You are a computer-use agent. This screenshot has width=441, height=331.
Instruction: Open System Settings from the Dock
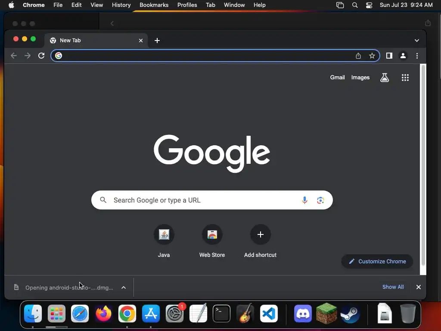[x=175, y=314]
